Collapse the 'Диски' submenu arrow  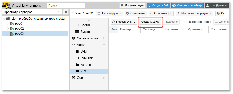(x=104, y=45)
